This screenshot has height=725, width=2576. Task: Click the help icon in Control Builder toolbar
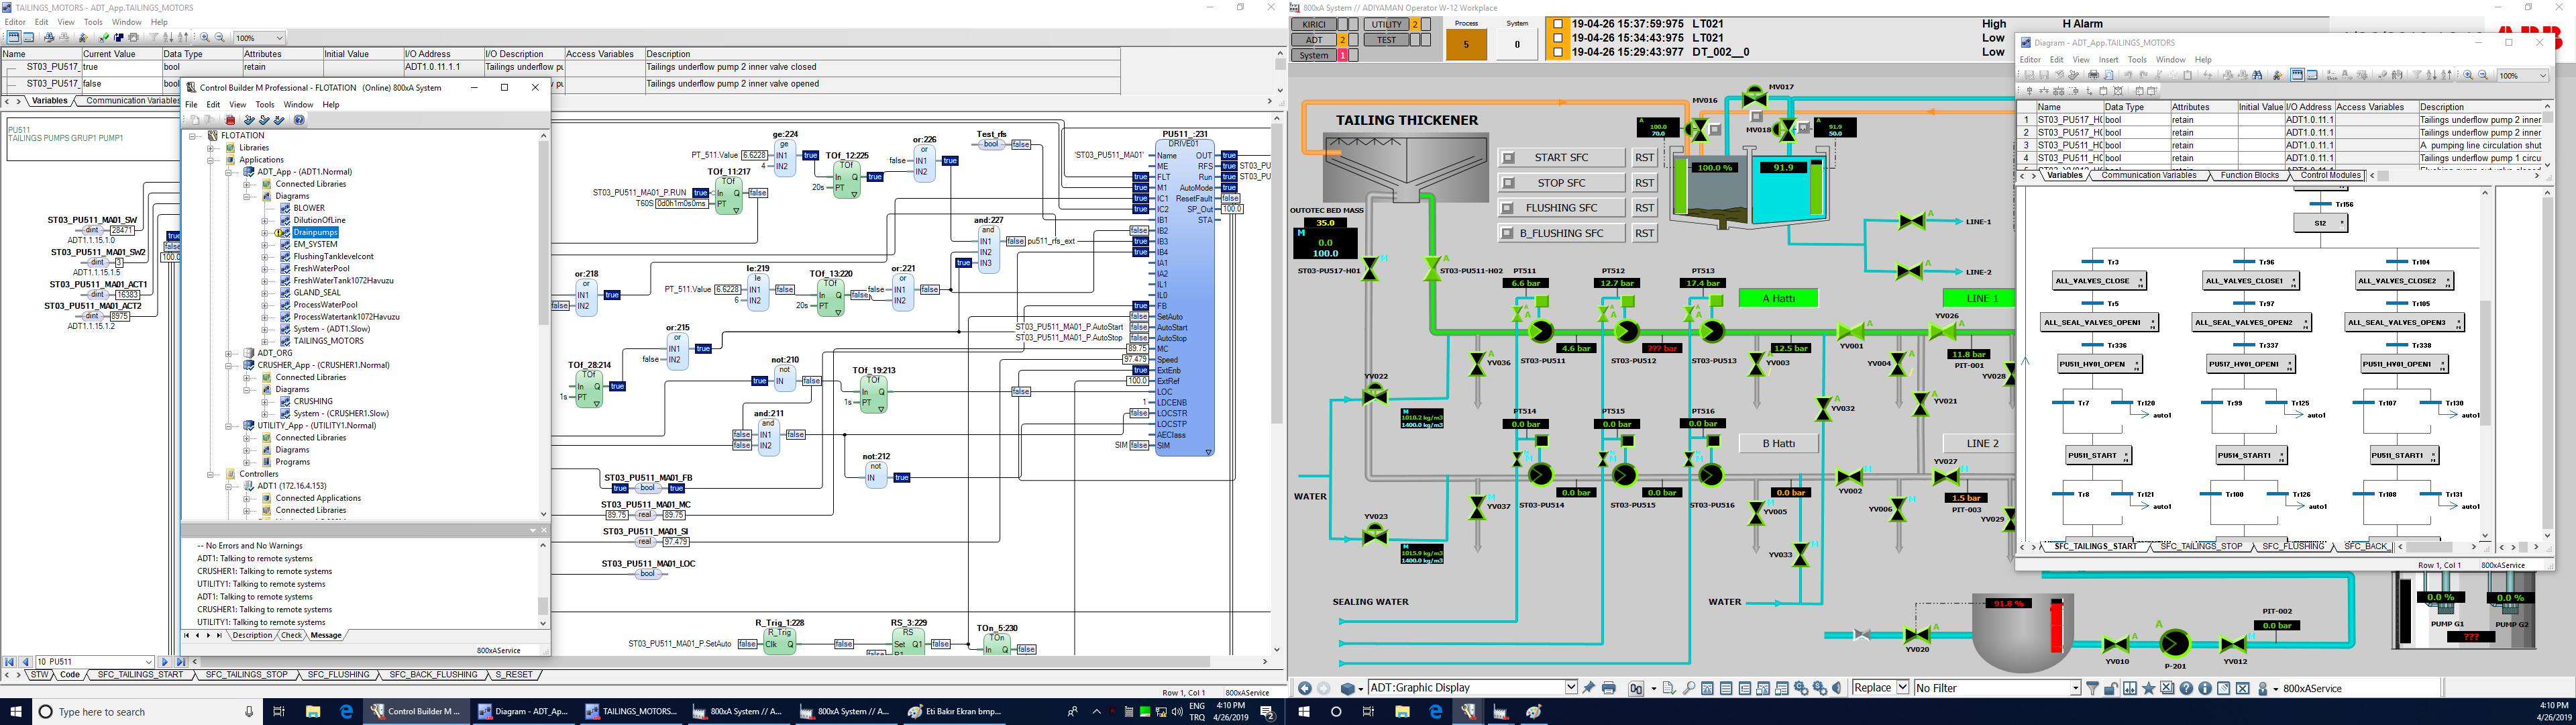coord(299,120)
